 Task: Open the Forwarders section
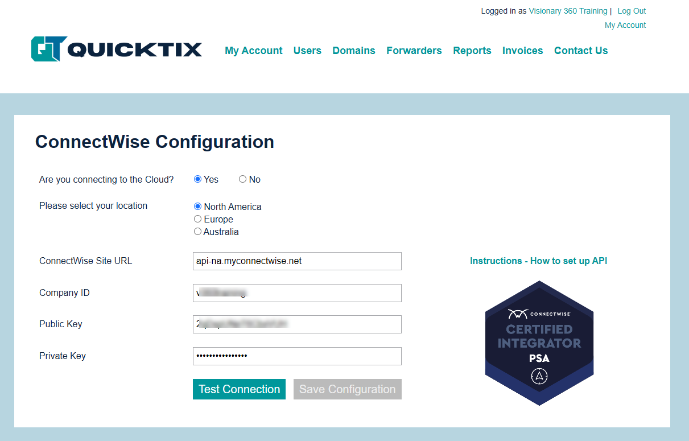coord(414,51)
